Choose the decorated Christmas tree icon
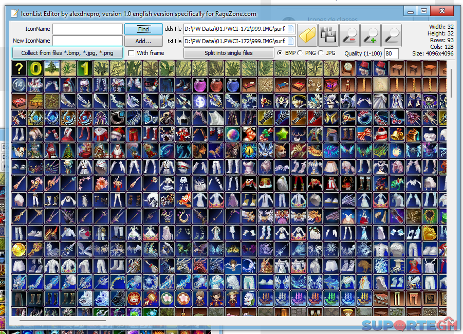 point(68,151)
